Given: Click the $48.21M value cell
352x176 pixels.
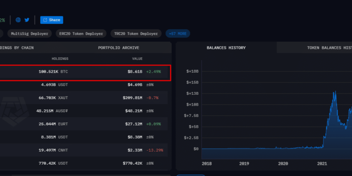Looking at the screenshot, I should point(134,111).
